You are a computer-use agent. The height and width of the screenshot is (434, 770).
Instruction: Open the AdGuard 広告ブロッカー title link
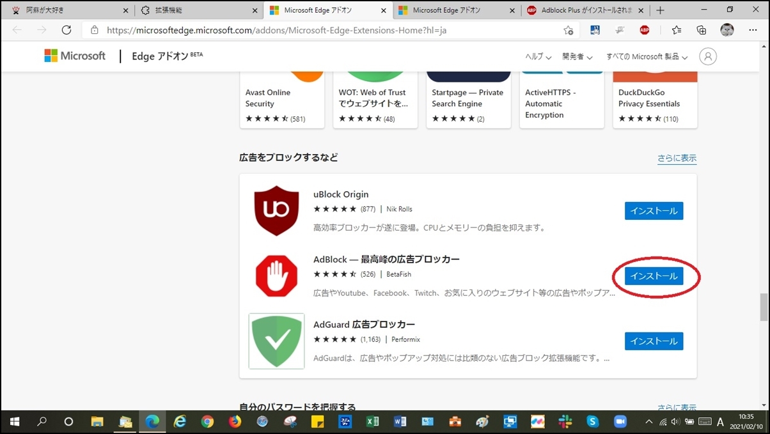364,325
